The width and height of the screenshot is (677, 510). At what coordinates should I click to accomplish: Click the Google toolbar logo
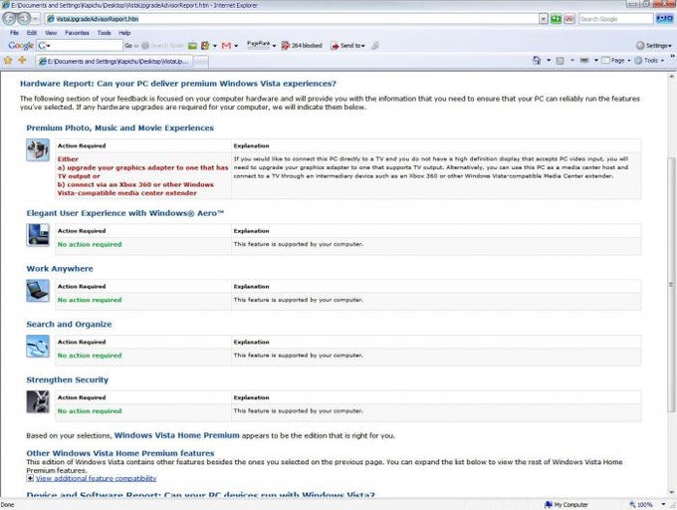[x=21, y=46]
